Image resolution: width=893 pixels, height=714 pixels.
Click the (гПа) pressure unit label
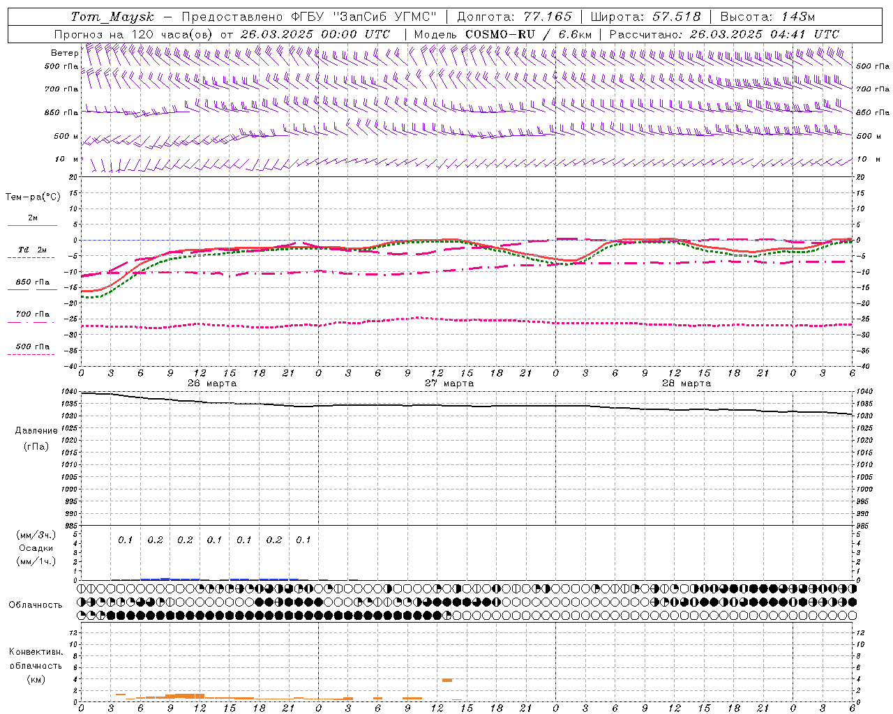point(36,447)
